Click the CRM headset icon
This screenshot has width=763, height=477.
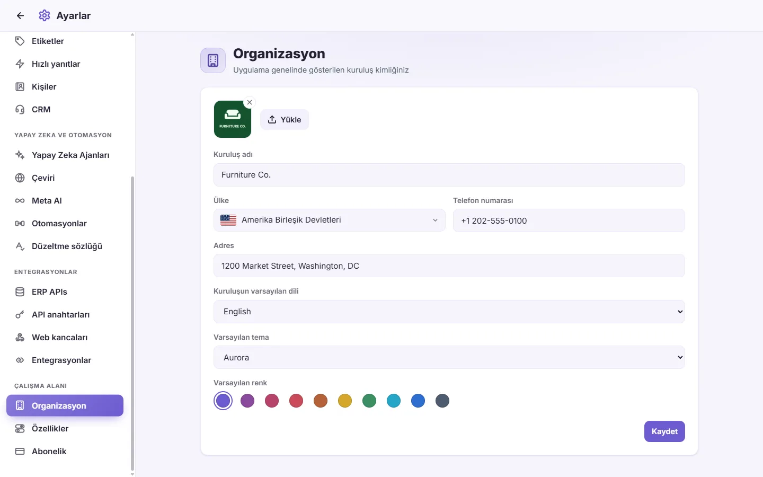20,110
